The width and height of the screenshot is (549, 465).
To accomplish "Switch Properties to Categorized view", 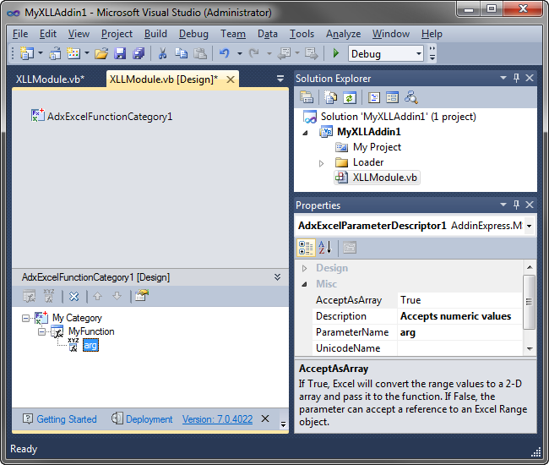I will click(306, 248).
